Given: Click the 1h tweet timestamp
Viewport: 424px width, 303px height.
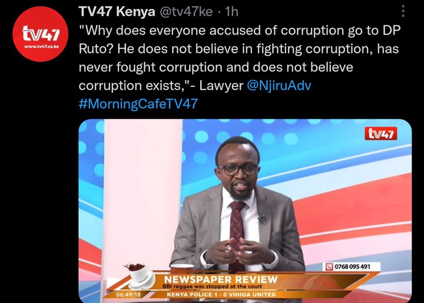Looking at the screenshot, I should point(231,12).
